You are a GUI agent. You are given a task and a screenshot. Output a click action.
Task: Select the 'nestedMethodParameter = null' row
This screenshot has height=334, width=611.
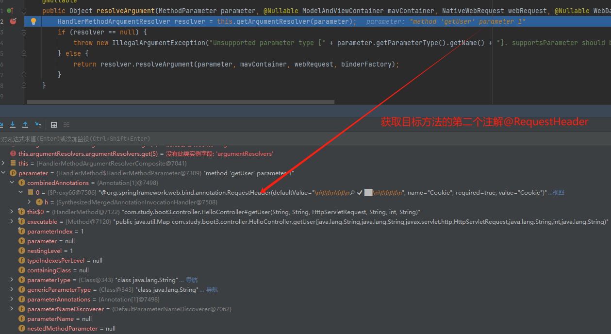tap(305, 328)
